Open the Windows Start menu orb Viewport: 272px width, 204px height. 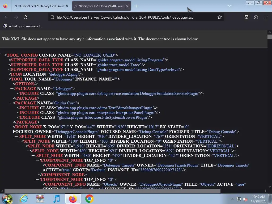pyautogui.click(x=7, y=199)
